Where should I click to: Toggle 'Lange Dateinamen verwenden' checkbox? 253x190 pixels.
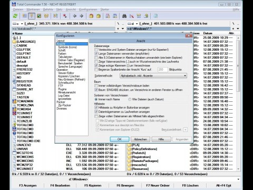[x=96, y=53]
